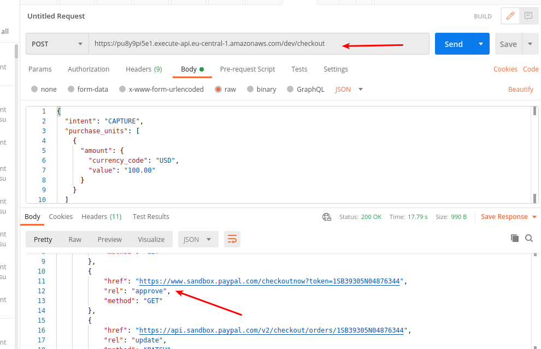Click the wrap lines icon in response toolbar
Viewport: 541px width, 349px height.
232,239
